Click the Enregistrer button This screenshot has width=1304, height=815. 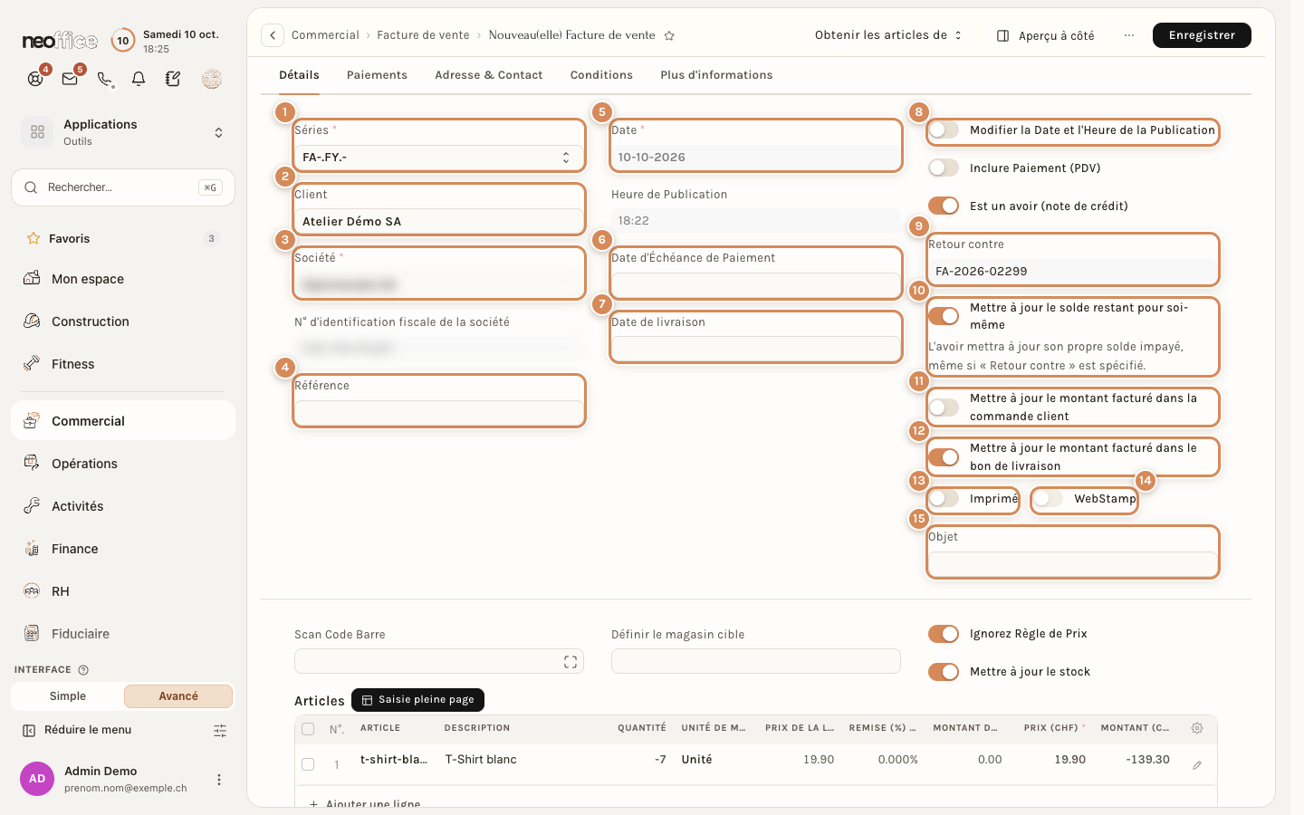(x=1202, y=35)
